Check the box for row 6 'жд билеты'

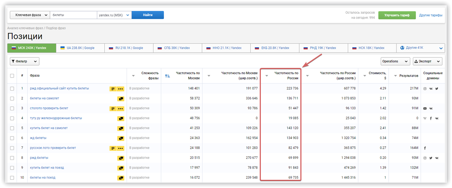point(12,138)
